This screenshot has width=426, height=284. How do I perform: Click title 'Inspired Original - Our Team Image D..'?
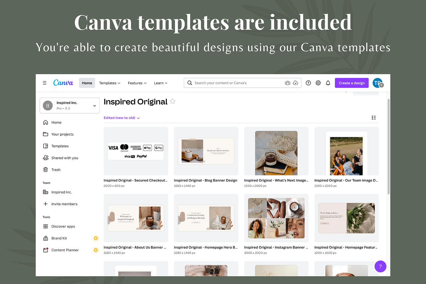[x=346, y=180]
